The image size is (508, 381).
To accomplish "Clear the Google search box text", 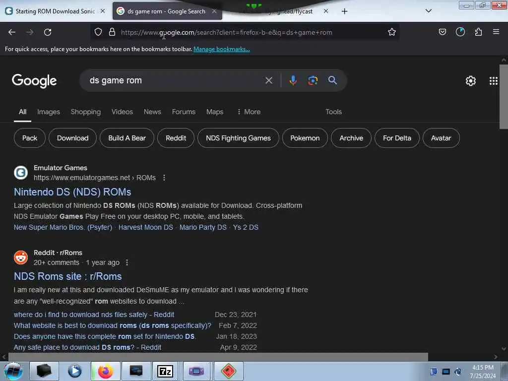I will pos(269,80).
